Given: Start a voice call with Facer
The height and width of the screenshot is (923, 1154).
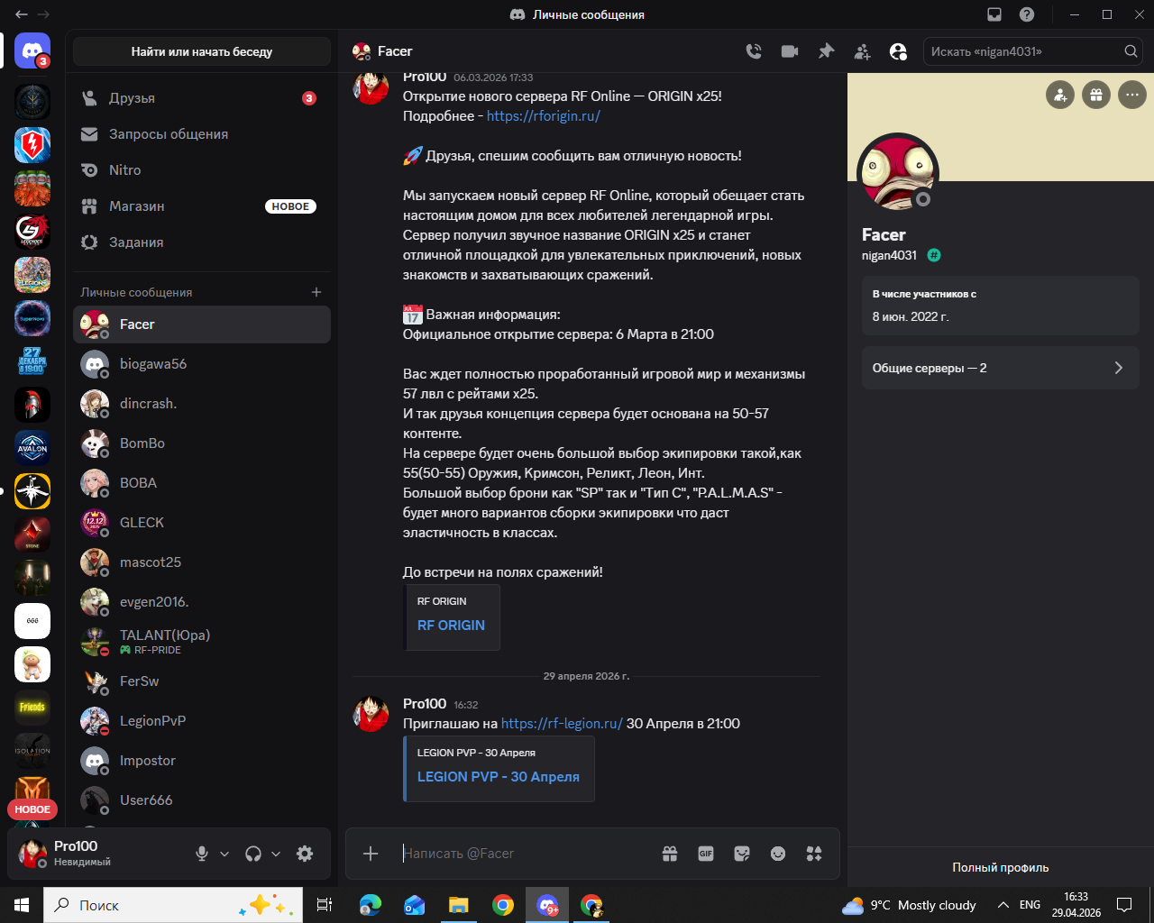Looking at the screenshot, I should coord(754,51).
